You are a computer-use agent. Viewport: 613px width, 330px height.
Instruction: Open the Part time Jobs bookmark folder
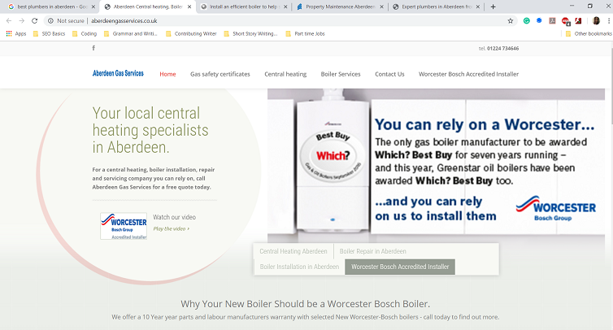click(306, 33)
